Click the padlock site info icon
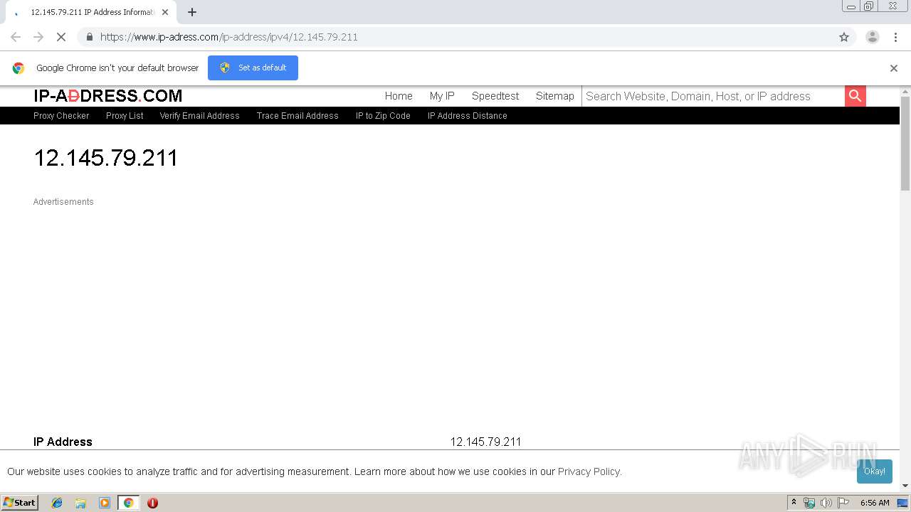The image size is (911, 512). tap(89, 37)
